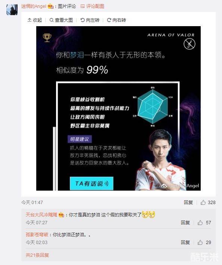
Task: Open 查看大图 to view large image
Action: click(61, 20)
